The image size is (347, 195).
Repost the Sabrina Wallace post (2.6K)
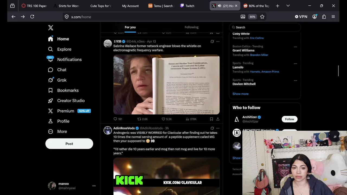[x=143, y=119]
